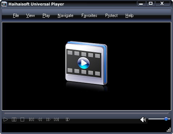The image size is (173, 134).
Task: Start playback with the Play button
Action: [6, 120]
